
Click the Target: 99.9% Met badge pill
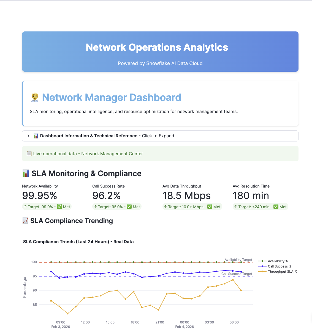tap(47, 207)
